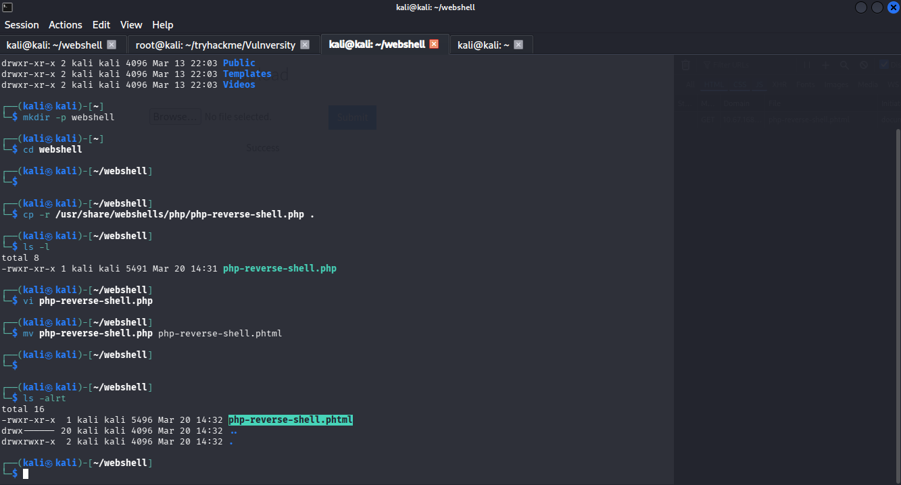Select the active kali@kali: ~/webshell tab
Screen dimensions: 901x485
tap(377, 44)
